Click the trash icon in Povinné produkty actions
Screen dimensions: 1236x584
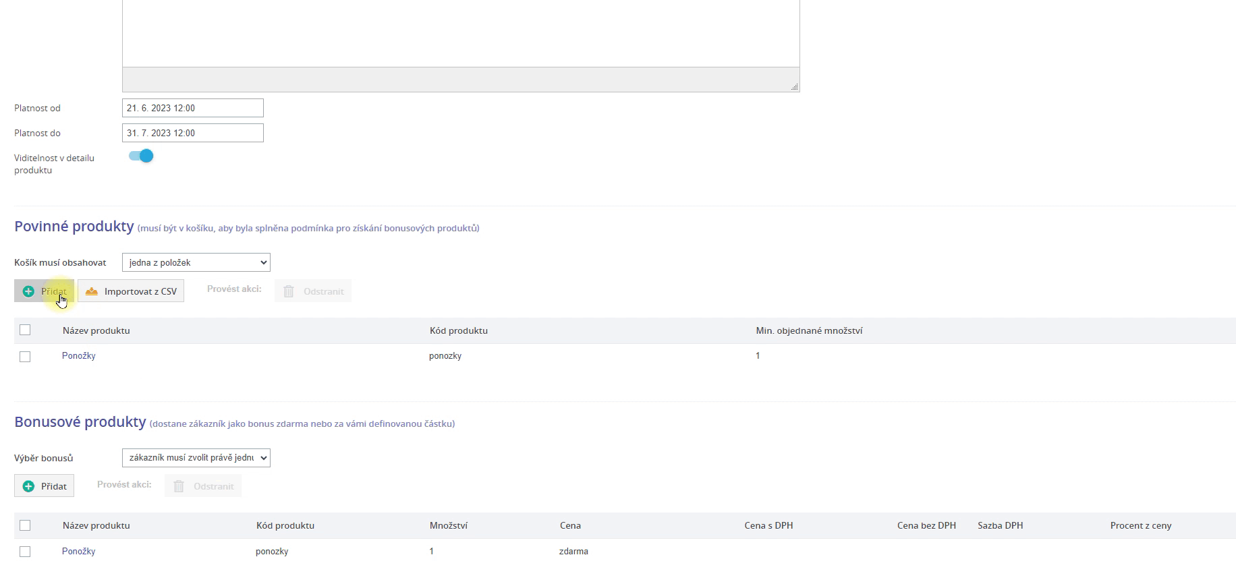tap(289, 291)
